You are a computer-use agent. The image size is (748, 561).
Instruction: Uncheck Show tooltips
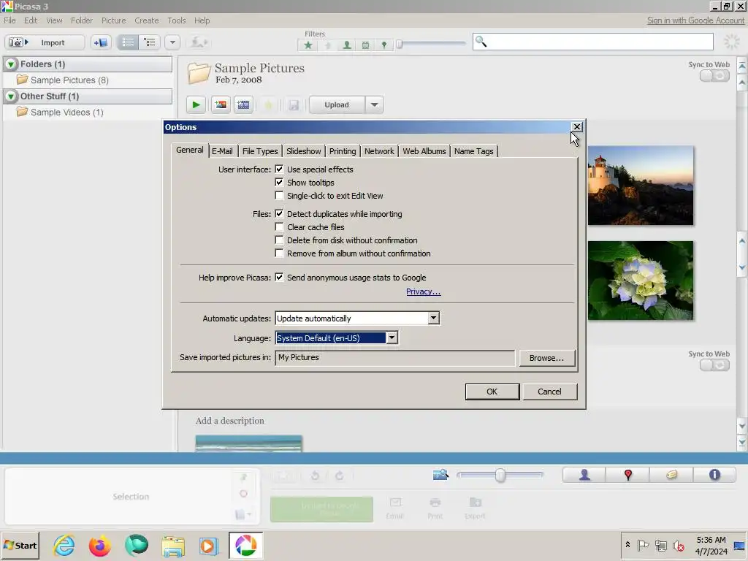[x=279, y=182]
